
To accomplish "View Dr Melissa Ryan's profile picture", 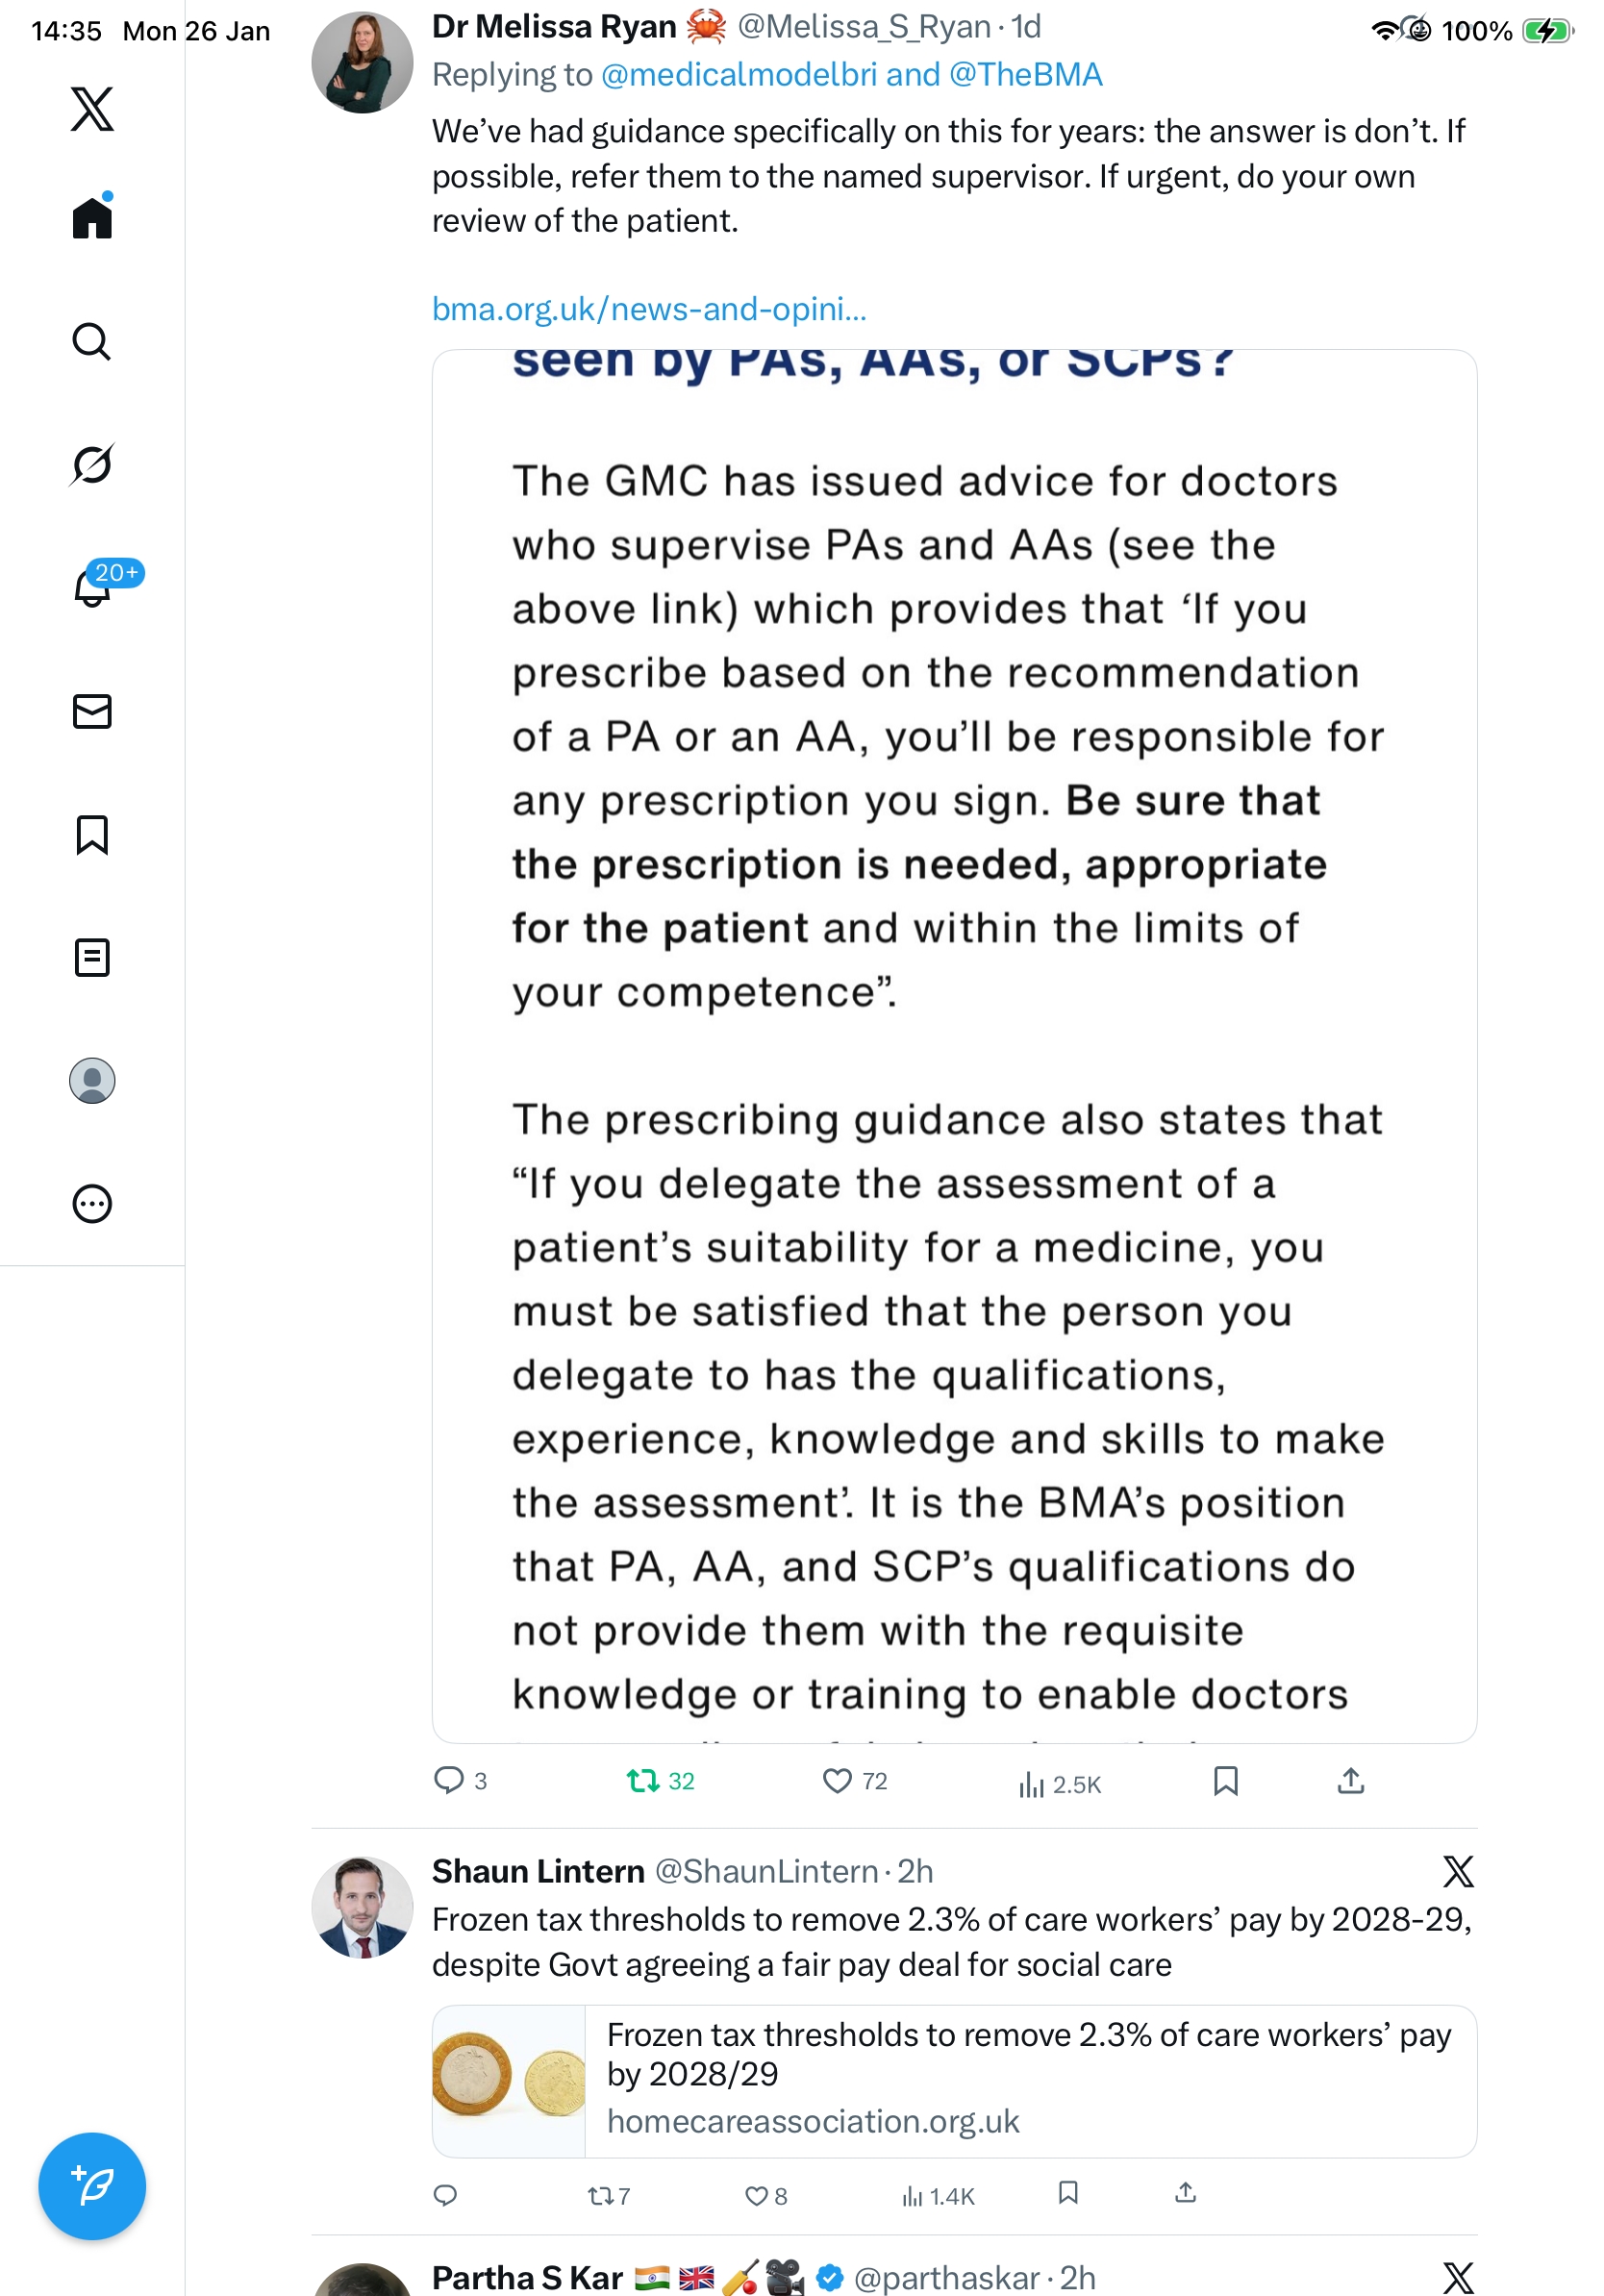I will point(362,62).
